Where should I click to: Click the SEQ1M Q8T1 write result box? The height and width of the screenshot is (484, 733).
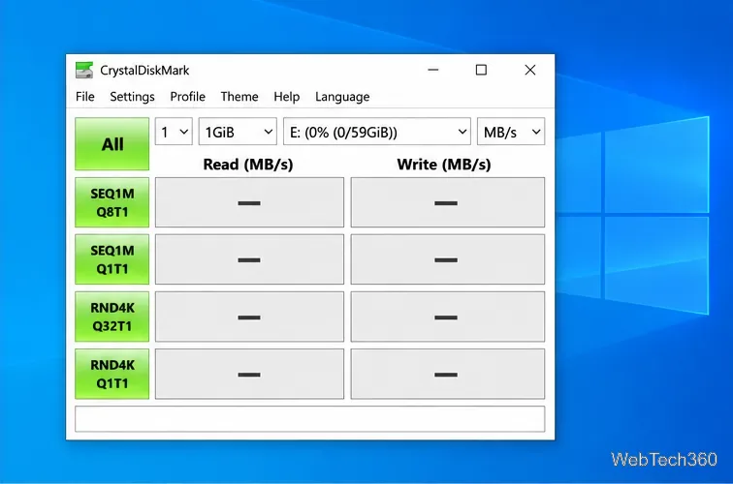(x=448, y=202)
